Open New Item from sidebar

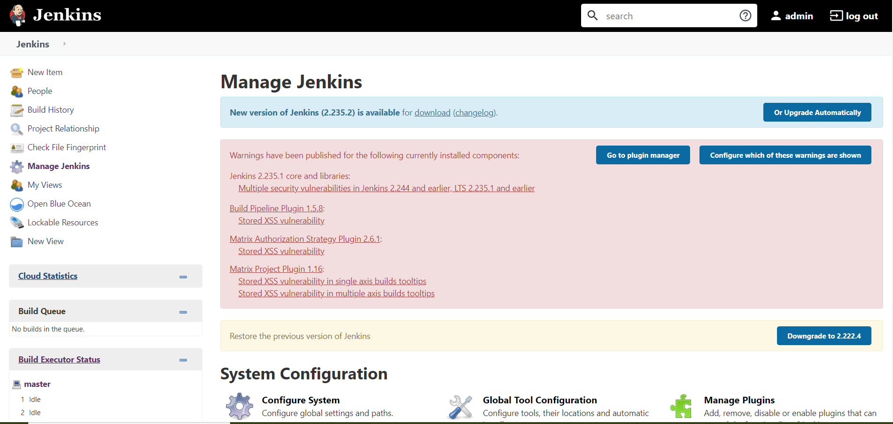tap(45, 72)
